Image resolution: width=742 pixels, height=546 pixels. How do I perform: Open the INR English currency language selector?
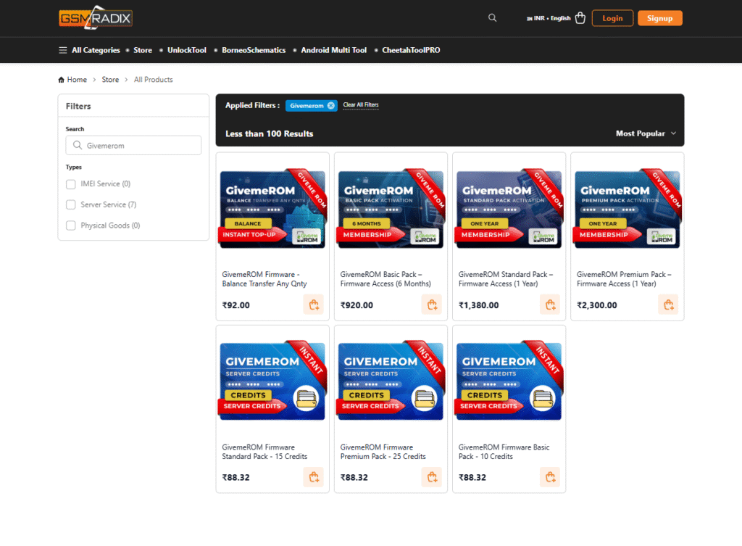click(549, 18)
